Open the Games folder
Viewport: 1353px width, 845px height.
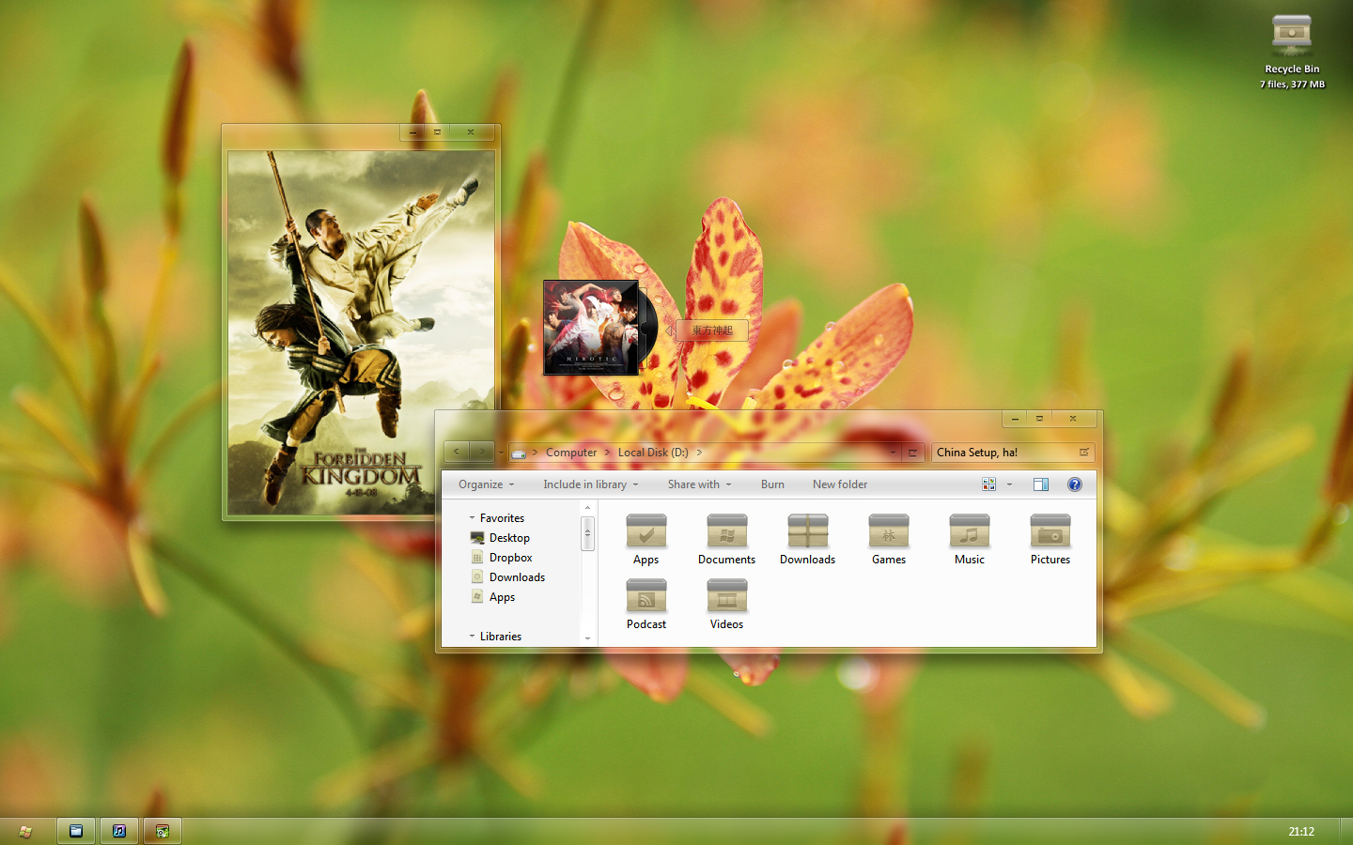(x=888, y=540)
